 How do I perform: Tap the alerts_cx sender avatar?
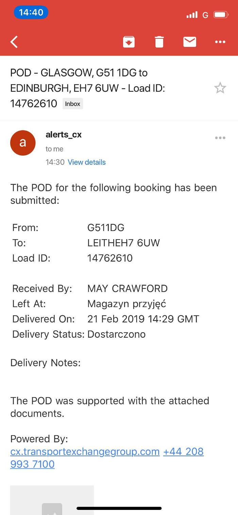23,143
